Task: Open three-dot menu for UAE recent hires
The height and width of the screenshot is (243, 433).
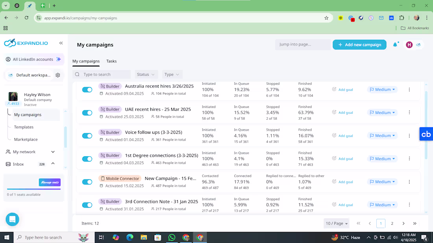Action: (409, 112)
